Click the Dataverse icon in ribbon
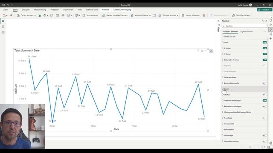The width and height of the screenshot is (273, 153). point(63,15)
